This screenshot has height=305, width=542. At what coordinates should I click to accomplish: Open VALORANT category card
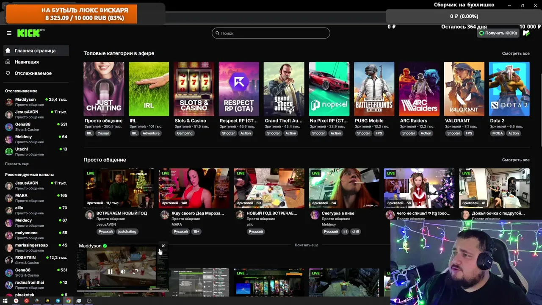[x=464, y=89]
